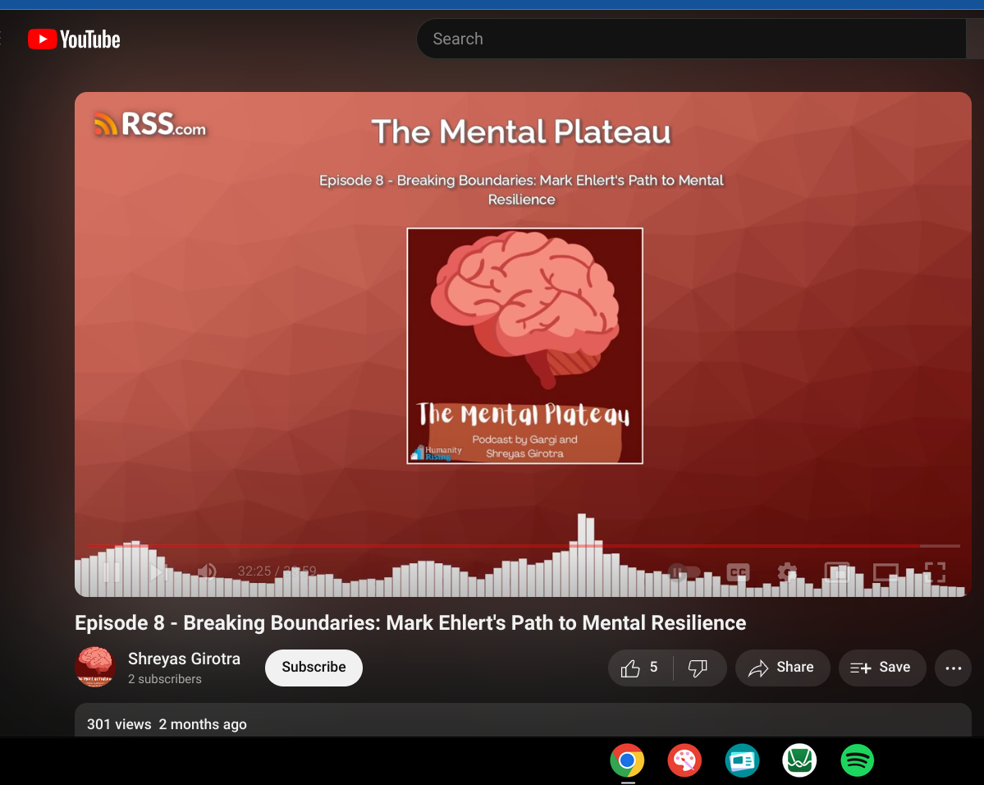Switch the player to theater mode
984x785 pixels.
click(886, 572)
